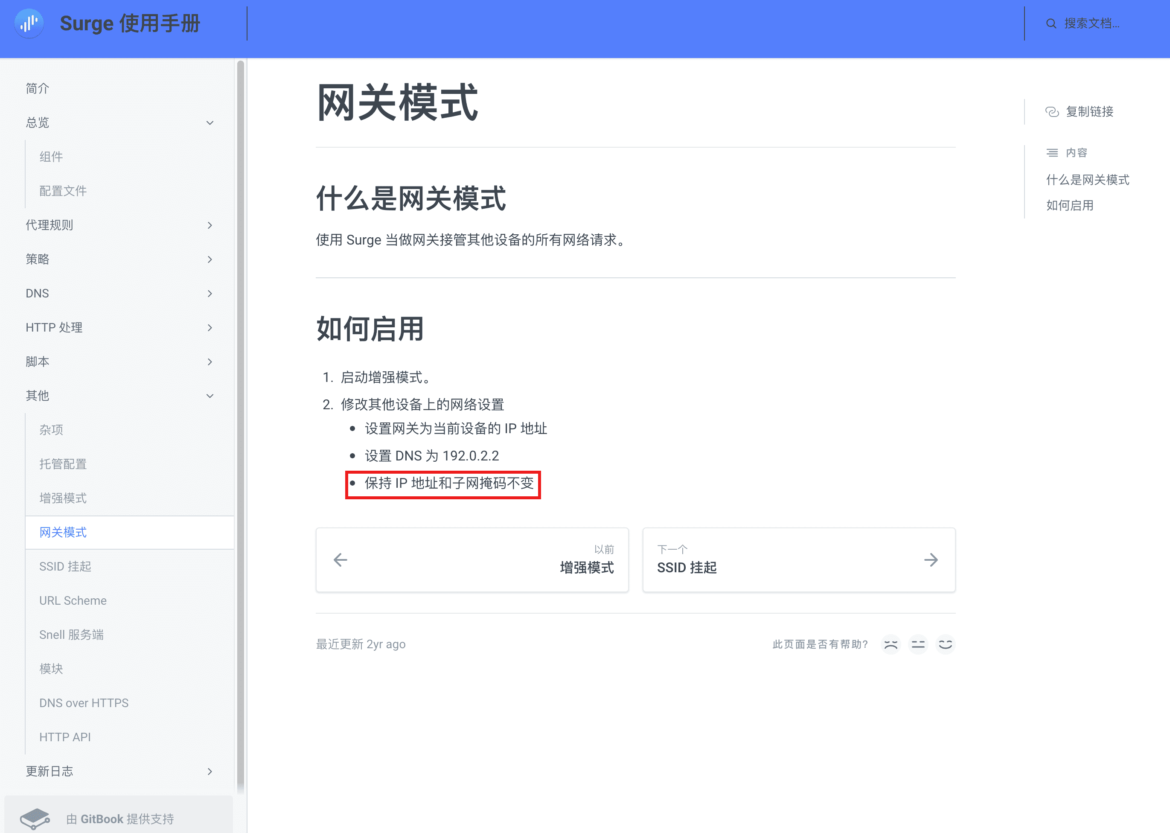Image resolution: width=1170 pixels, height=833 pixels.
Task: Click the neutral face feedback icon
Action: (x=918, y=644)
